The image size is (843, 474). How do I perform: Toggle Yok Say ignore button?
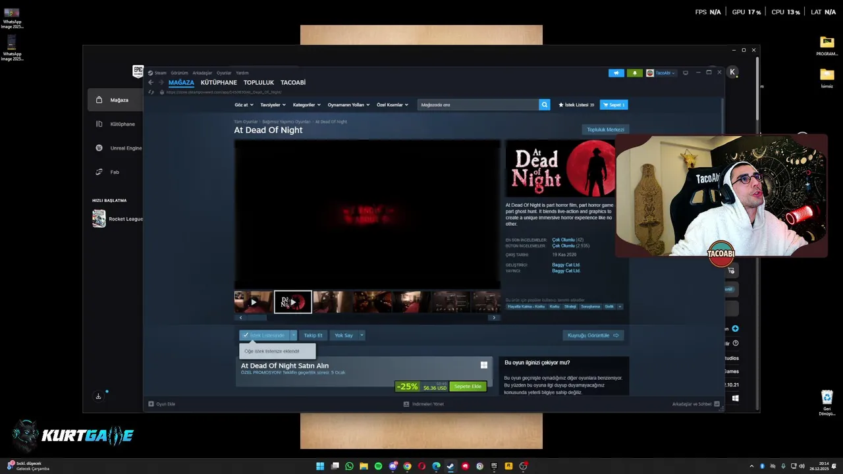[343, 335]
